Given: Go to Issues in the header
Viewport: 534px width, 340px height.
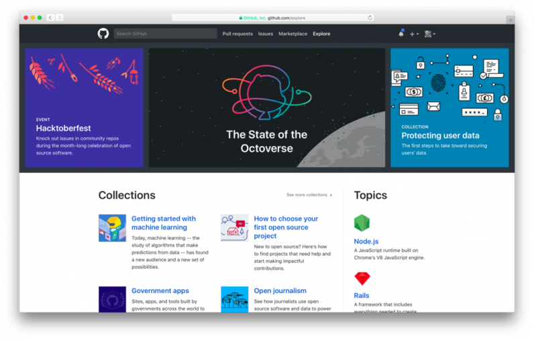Looking at the screenshot, I should coord(266,34).
